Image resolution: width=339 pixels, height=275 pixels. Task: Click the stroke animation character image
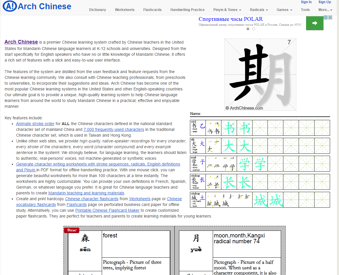click(260, 75)
